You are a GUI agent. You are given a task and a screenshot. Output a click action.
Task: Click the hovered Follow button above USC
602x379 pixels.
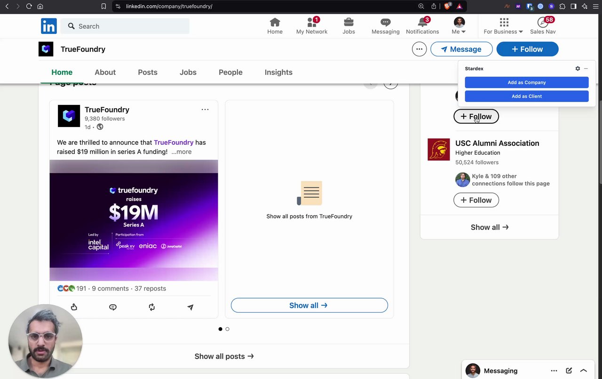coord(476,117)
